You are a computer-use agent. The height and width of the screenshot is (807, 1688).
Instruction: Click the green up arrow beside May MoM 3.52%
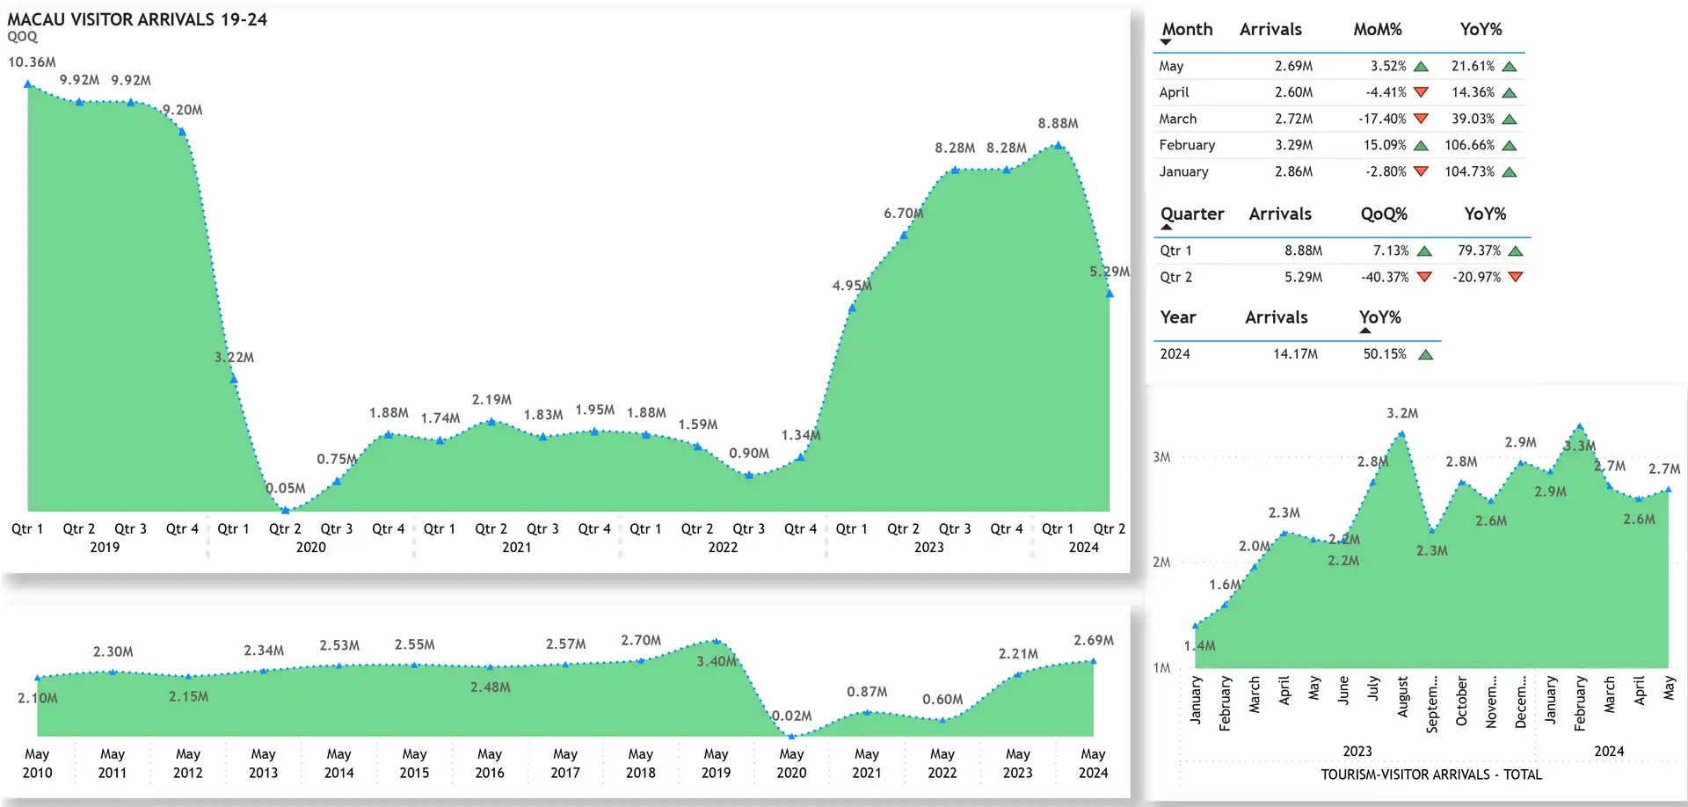[1421, 67]
